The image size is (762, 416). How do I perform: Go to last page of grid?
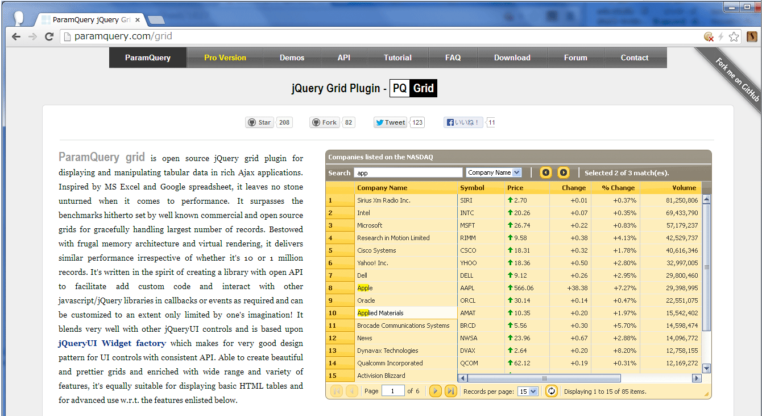pos(450,391)
